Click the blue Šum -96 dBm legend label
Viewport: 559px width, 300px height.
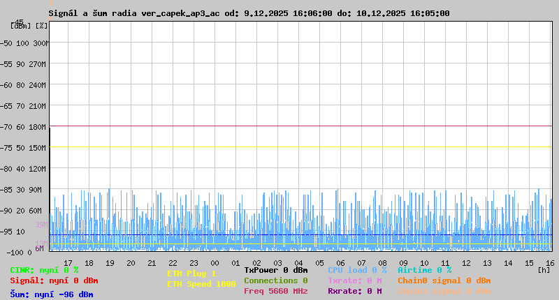[x=51, y=294]
